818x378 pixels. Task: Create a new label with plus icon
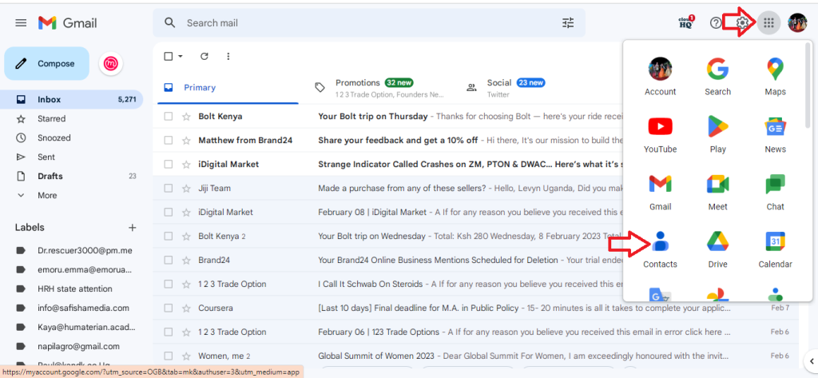(133, 228)
